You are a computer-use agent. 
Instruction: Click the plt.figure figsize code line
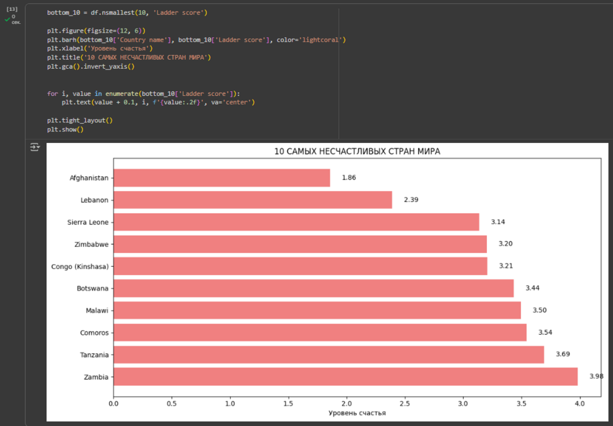(x=96, y=31)
